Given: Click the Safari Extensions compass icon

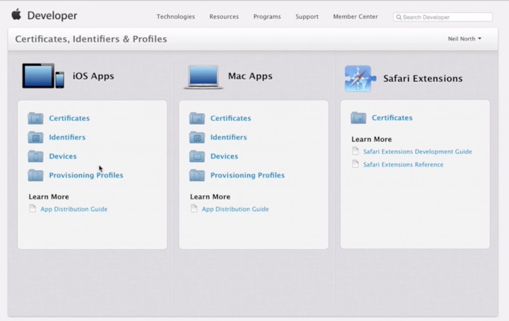Looking at the screenshot, I should pyautogui.click(x=357, y=79).
